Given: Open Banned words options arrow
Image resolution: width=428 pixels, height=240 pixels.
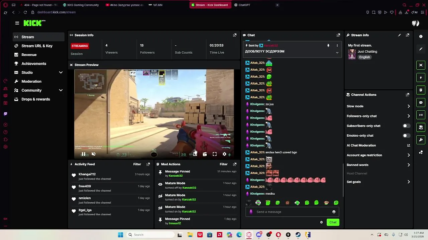Looking at the screenshot, I should (409, 165).
